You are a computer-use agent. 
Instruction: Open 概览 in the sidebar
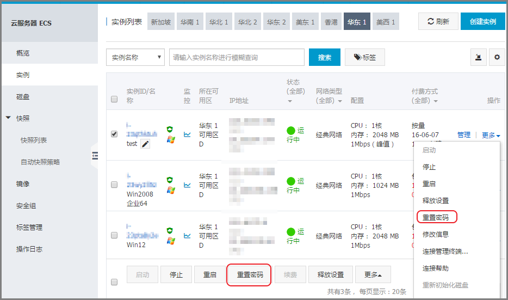click(x=50, y=53)
